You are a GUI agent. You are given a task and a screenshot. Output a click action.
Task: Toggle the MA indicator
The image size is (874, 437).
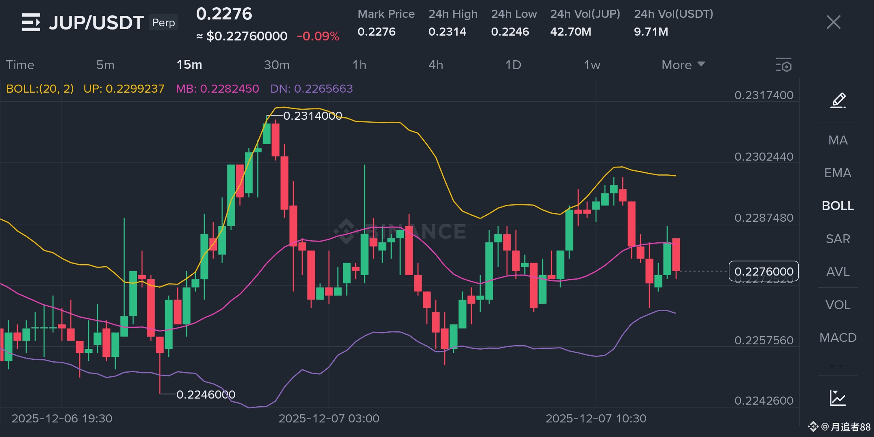point(838,140)
